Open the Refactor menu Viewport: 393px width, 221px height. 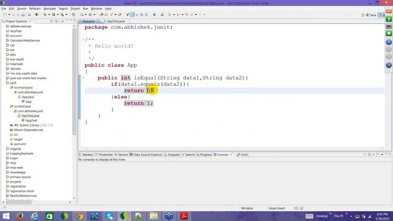tap(35, 9)
